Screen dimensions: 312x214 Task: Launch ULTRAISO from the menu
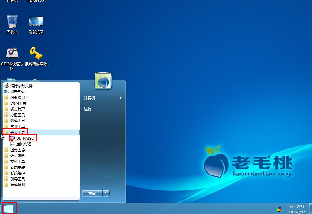point(25,138)
